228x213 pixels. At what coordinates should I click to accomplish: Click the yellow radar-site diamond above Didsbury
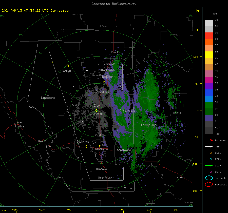click(97, 110)
